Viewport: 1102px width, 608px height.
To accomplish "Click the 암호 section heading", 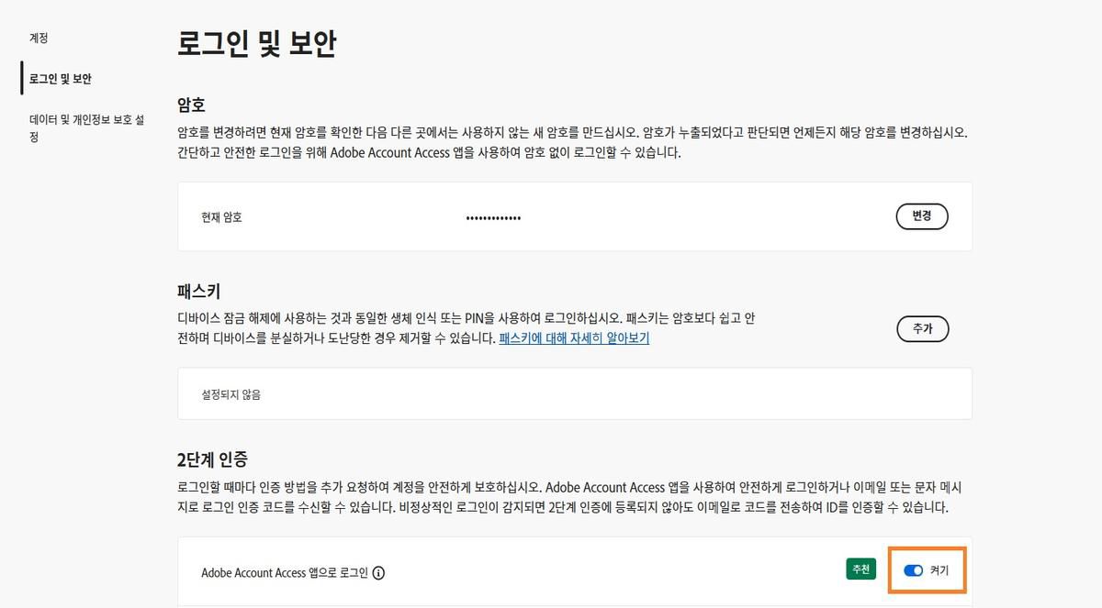I will [191, 105].
